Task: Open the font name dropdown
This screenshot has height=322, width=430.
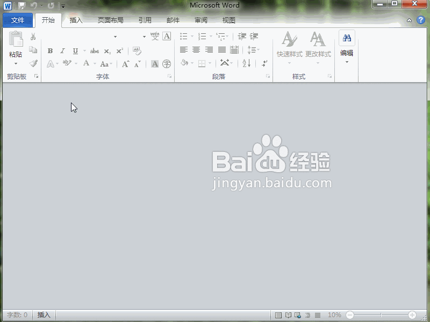Action: coord(115,36)
